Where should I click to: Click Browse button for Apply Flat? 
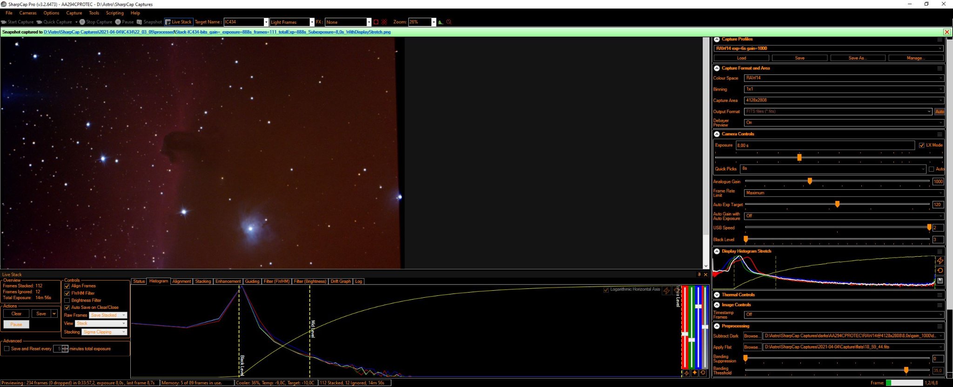coord(752,347)
